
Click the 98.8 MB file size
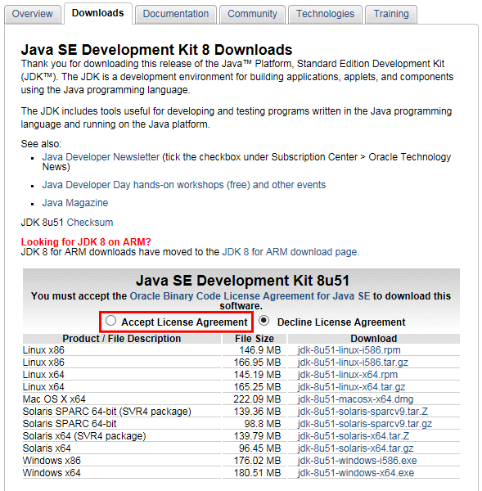pos(263,424)
